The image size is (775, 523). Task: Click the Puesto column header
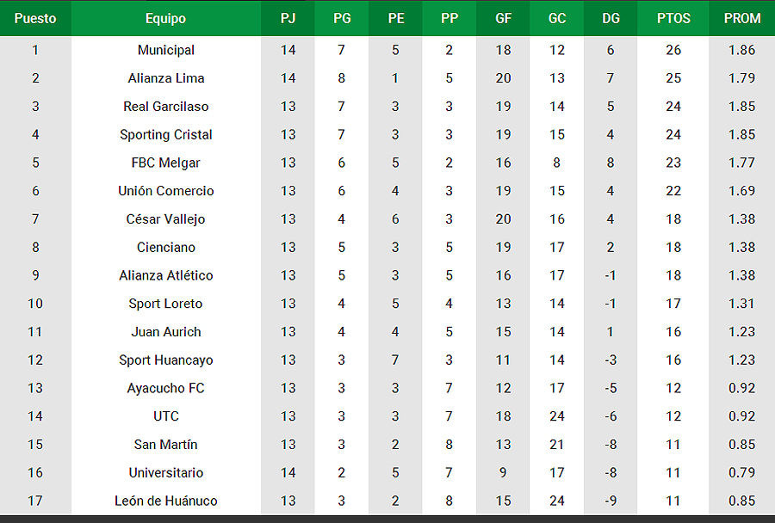point(35,18)
